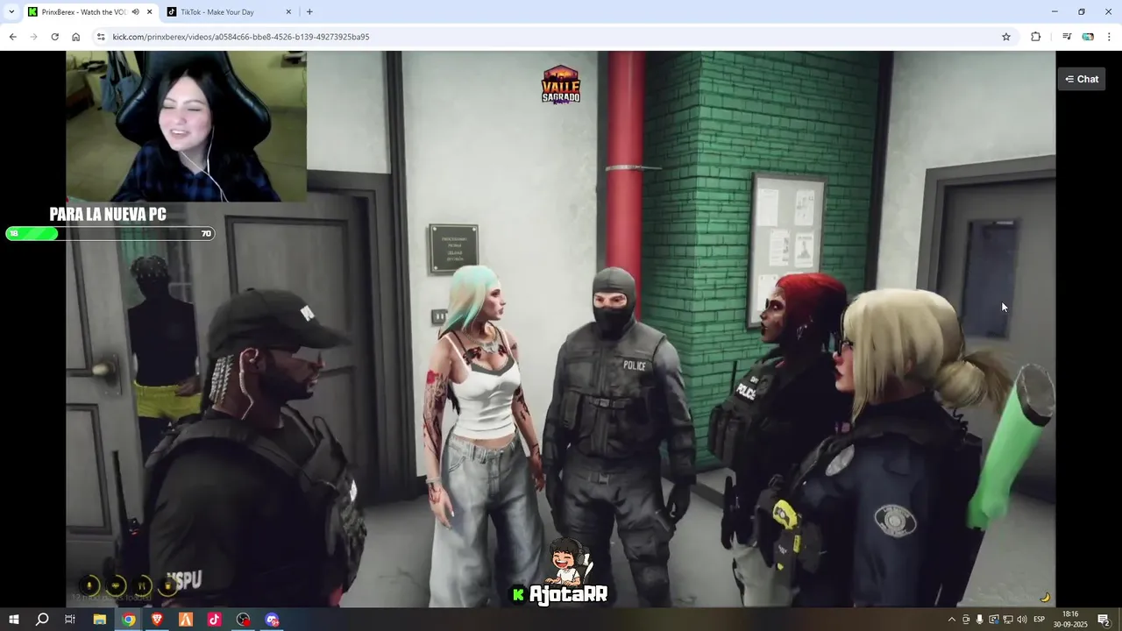Focus the kick.com address bar URL
Screen dimensions: 1122x631
pos(241,37)
